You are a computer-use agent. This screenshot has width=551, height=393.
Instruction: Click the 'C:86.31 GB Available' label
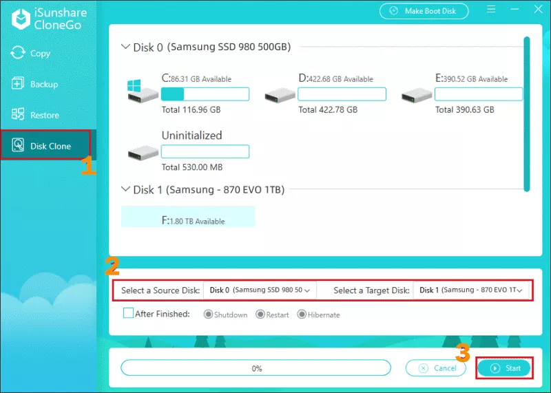coord(196,78)
